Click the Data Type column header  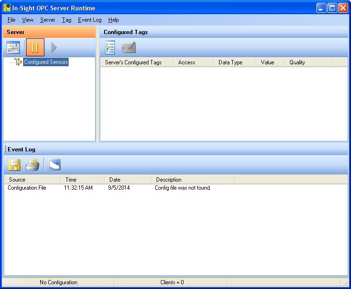pos(235,62)
